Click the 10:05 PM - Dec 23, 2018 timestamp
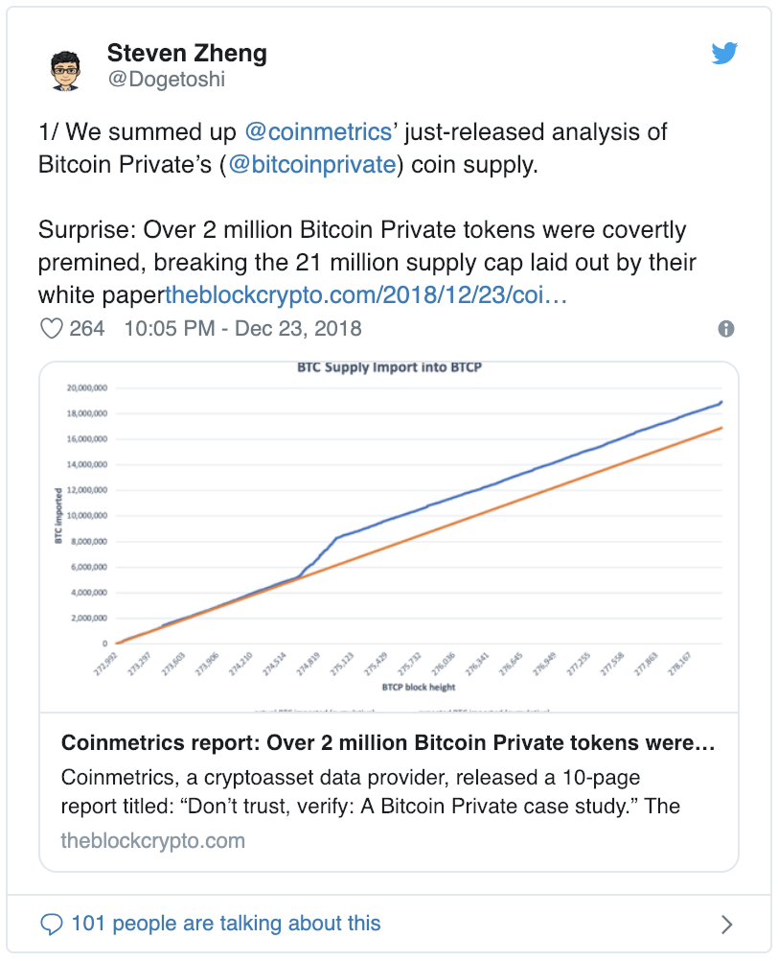778x961 pixels. (x=243, y=329)
